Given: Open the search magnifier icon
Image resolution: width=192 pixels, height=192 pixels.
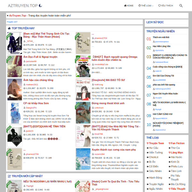Looking at the screenshot, I should point(181,6).
